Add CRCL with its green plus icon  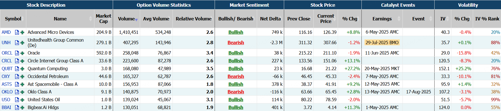(x=22, y=61)
